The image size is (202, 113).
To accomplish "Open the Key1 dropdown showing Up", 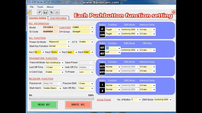I will [x=39, y=52].
